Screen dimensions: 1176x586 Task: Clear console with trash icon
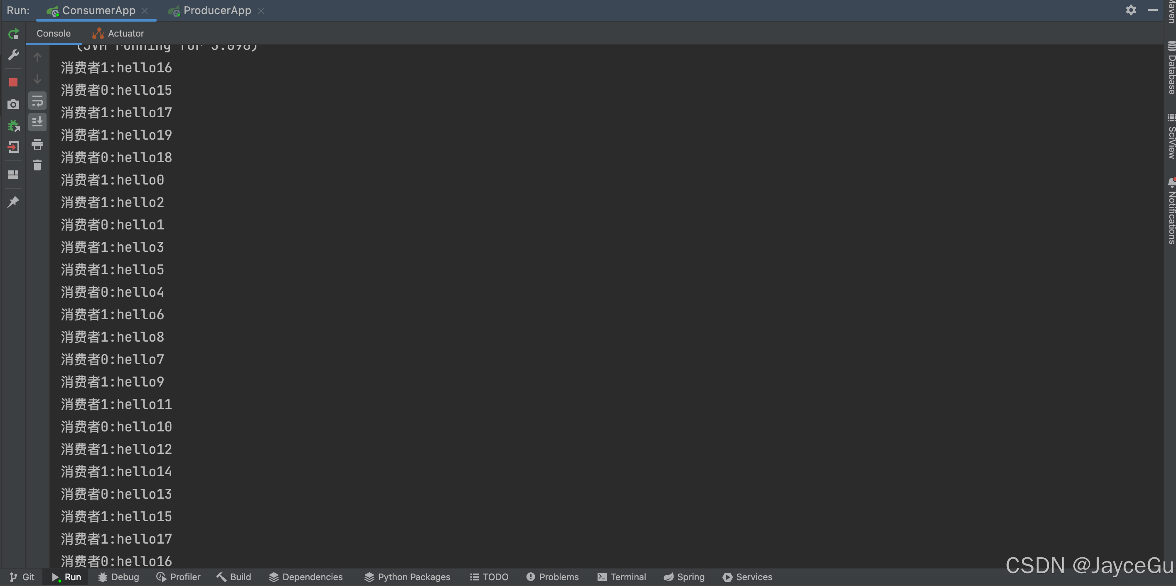coord(37,165)
